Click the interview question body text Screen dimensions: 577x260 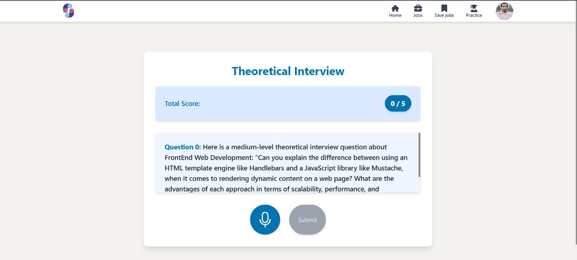(x=286, y=168)
